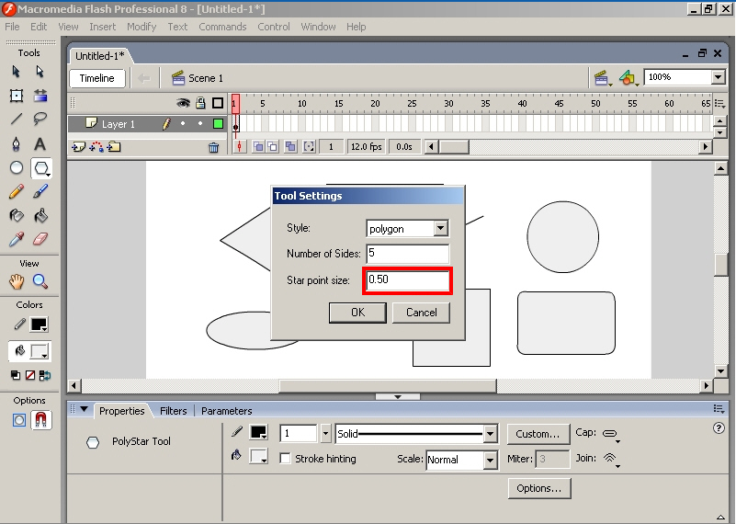Toggle Snap to Objects magnet

pyautogui.click(x=41, y=420)
